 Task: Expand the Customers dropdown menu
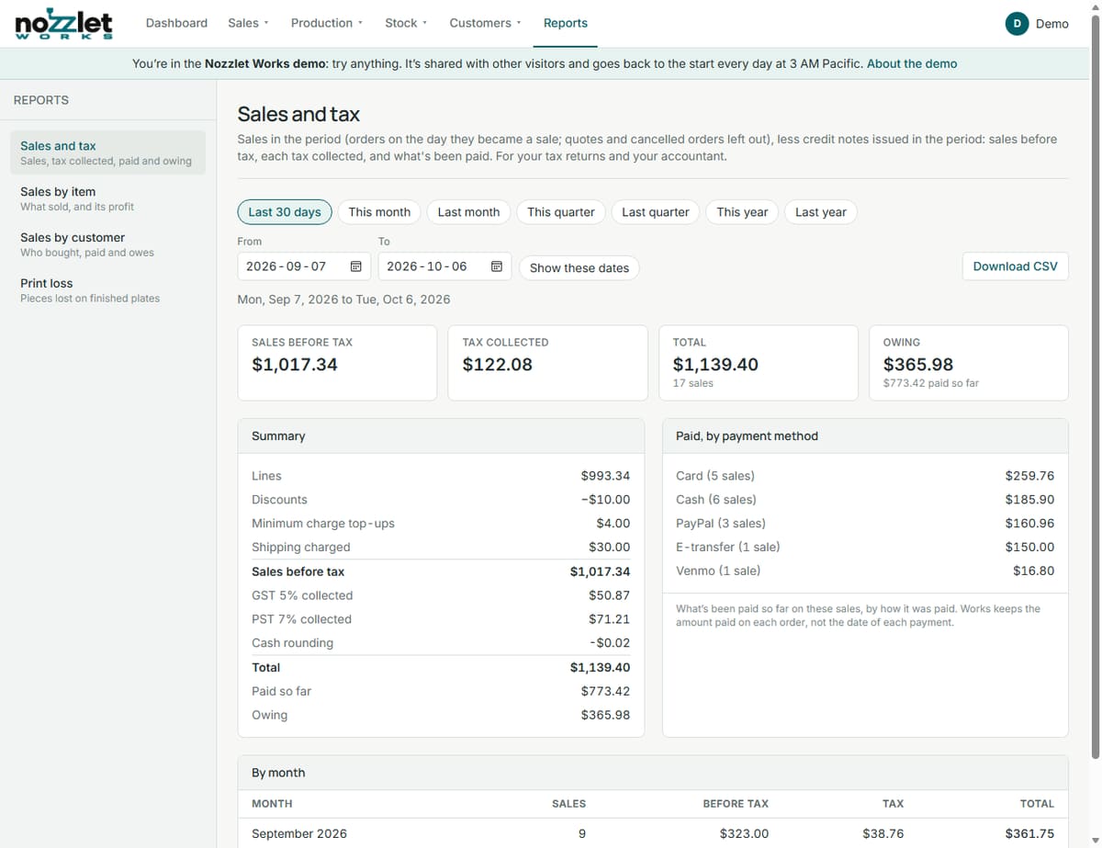pyautogui.click(x=486, y=23)
